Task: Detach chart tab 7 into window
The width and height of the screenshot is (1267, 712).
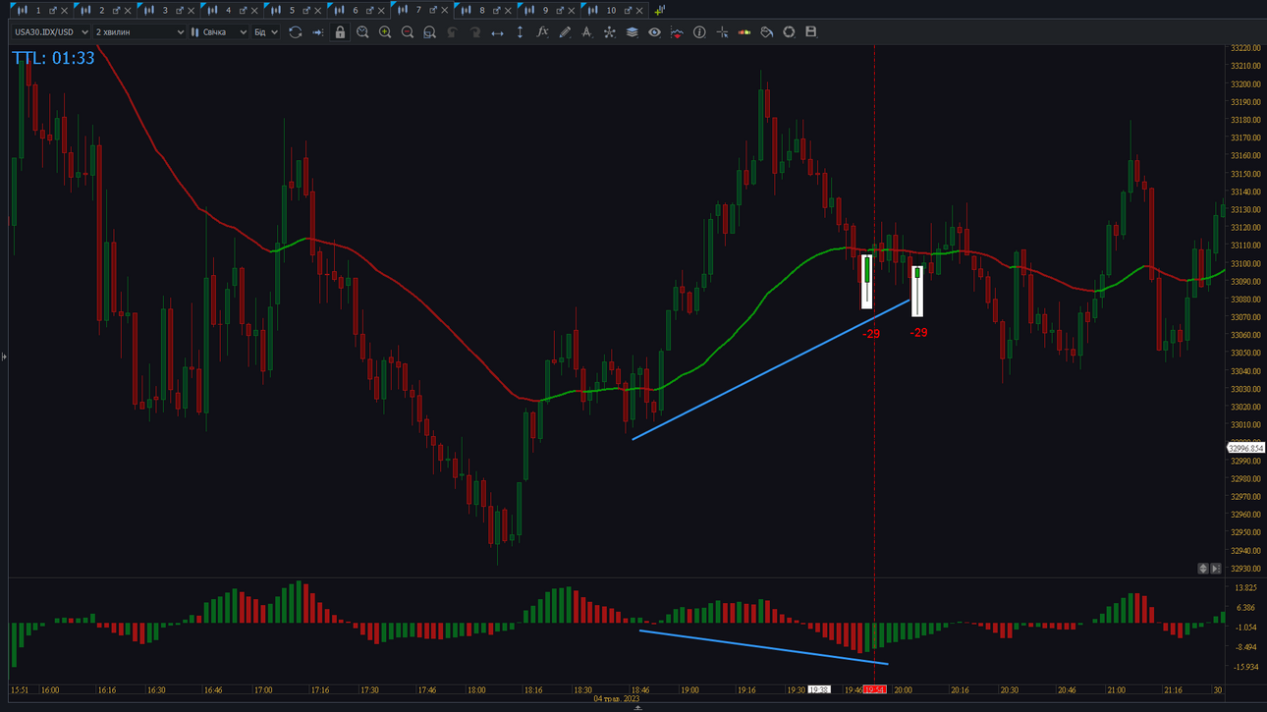Action: [x=433, y=10]
